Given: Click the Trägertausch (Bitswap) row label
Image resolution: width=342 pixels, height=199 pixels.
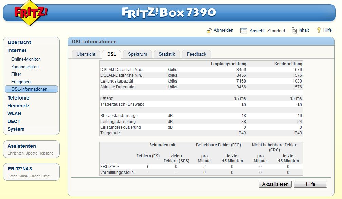Looking at the screenshot, I should click(122, 104).
